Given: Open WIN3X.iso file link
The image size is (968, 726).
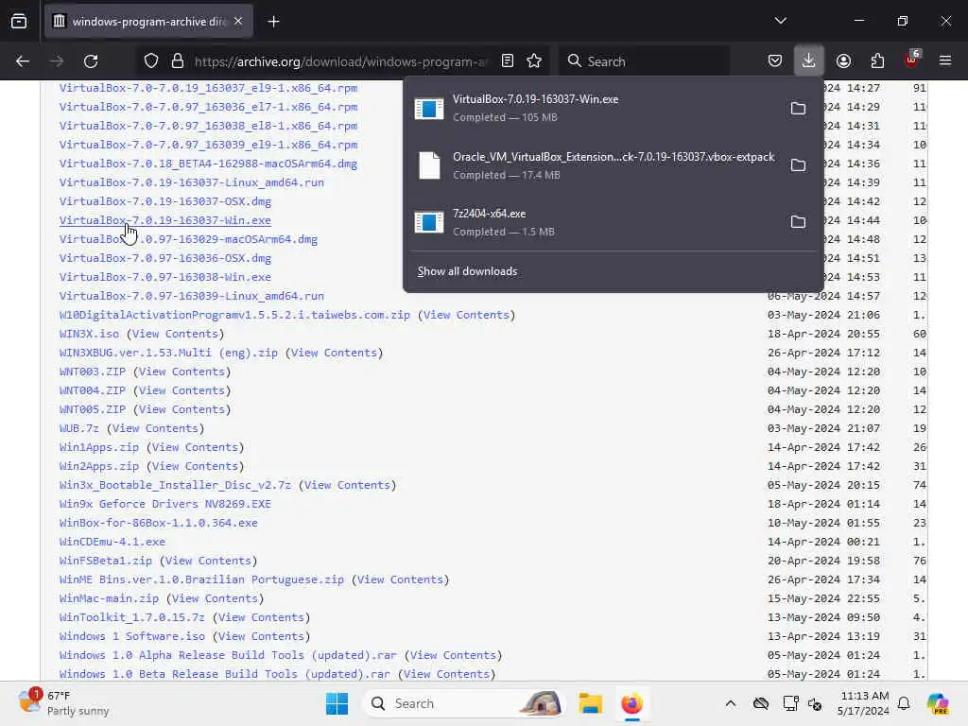Looking at the screenshot, I should pos(89,334).
